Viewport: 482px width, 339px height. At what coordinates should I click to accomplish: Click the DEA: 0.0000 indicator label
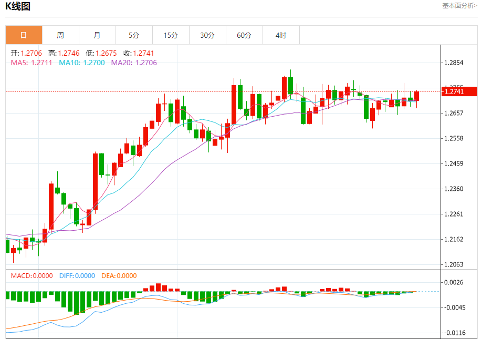[119, 276]
